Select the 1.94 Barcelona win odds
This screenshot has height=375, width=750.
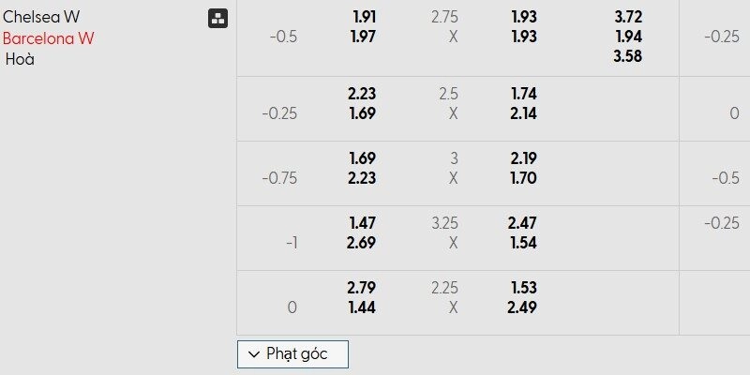(629, 36)
